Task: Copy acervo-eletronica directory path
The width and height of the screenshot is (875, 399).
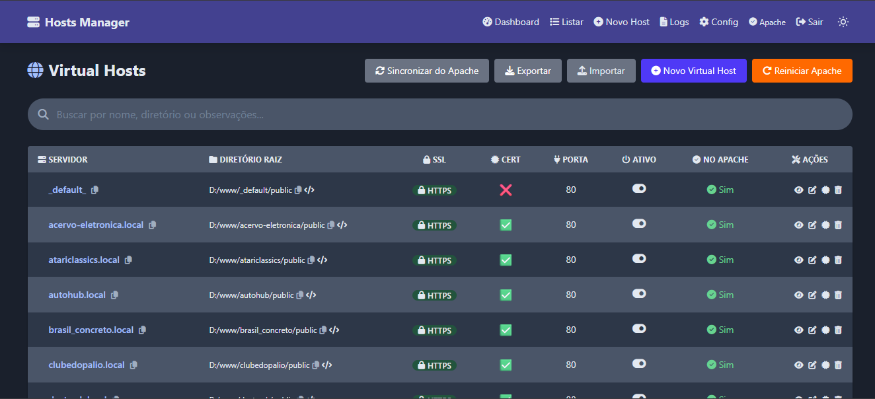Action: click(331, 225)
